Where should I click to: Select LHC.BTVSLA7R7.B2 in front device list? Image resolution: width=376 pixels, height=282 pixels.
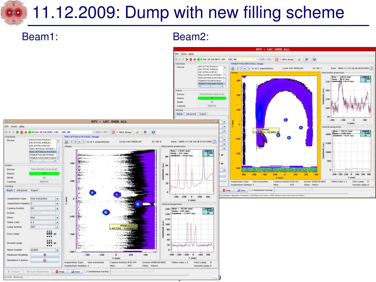coord(42,145)
